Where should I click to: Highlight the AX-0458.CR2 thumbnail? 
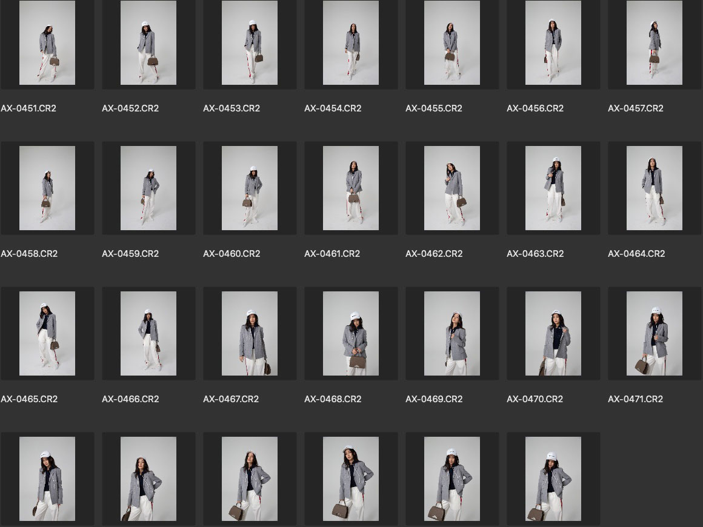pyautogui.click(x=47, y=188)
